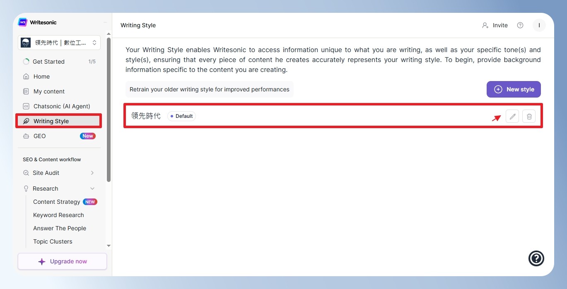The image size is (567, 289).
Task: Go to Home in sidebar
Action: click(x=59, y=76)
